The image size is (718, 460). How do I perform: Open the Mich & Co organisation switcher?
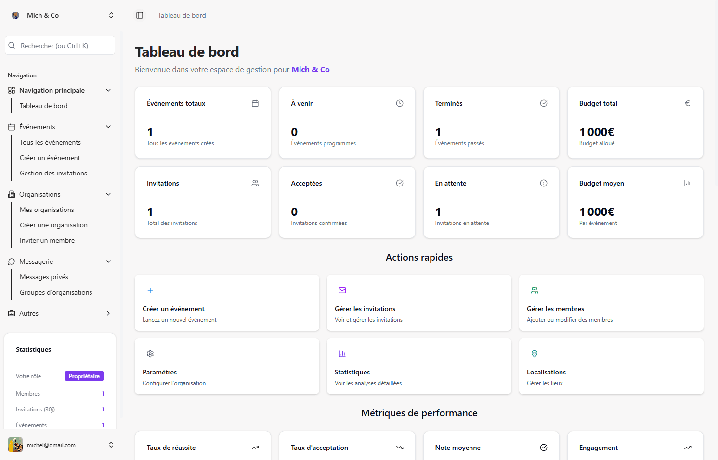coord(62,15)
